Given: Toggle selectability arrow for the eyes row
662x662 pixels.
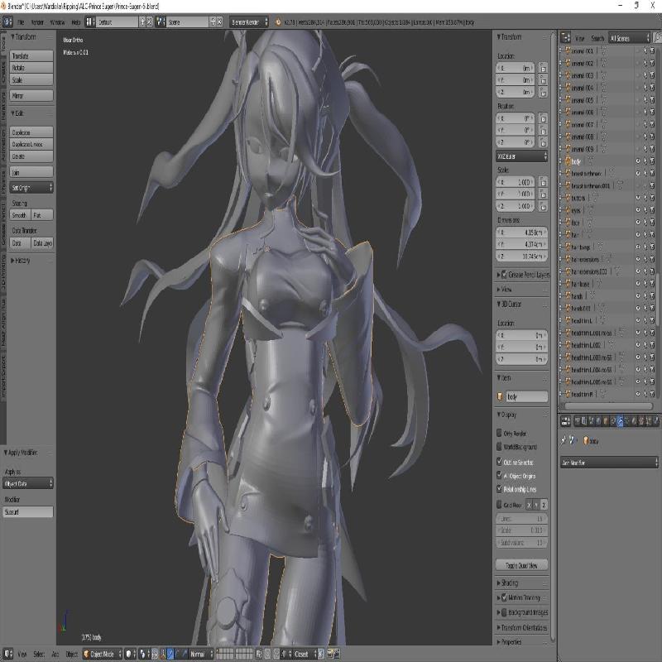Looking at the screenshot, I should (x=645, y=210).
